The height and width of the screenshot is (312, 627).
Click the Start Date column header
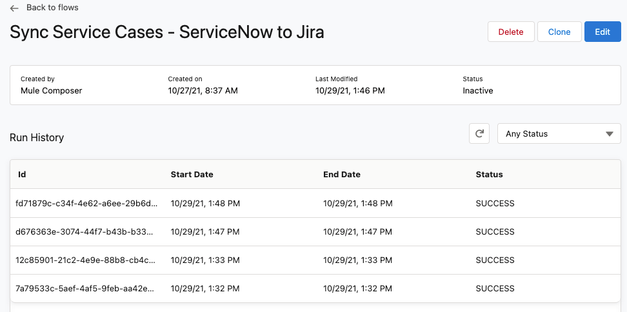pos(192,174)
